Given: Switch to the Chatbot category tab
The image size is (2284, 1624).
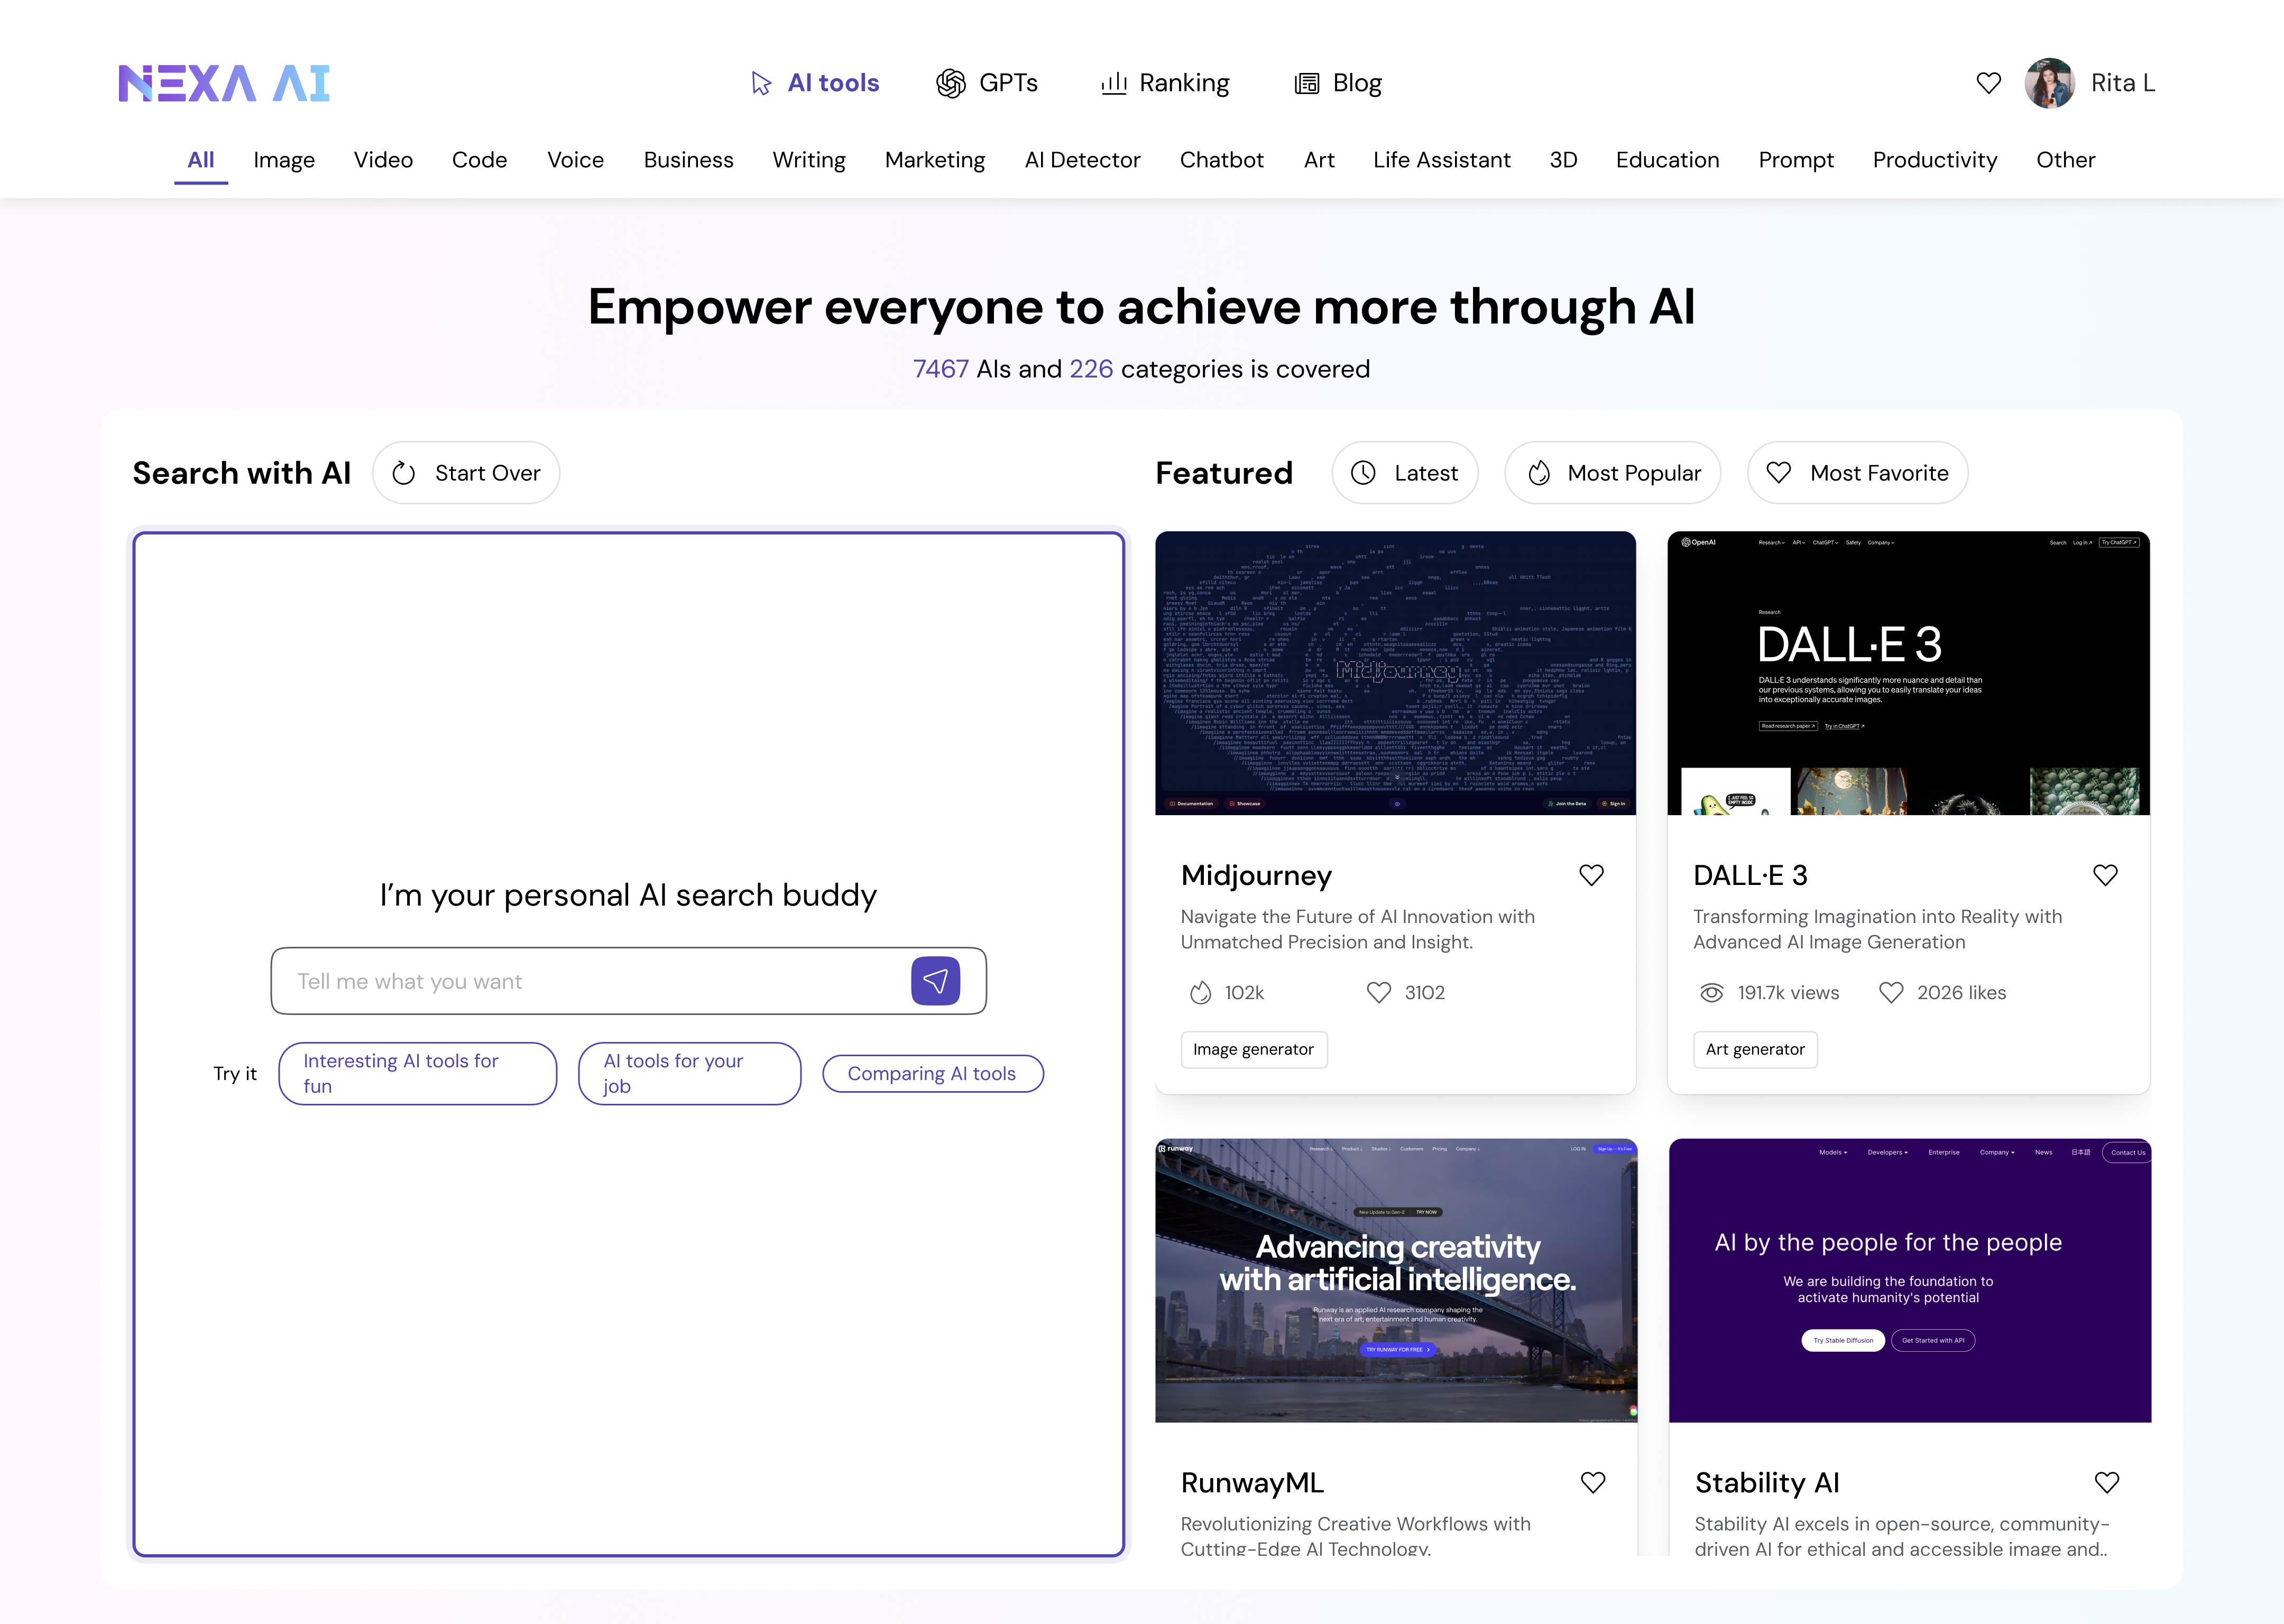Looking at the screenshot, I should pyautogui.click(x=1221, y=160).
